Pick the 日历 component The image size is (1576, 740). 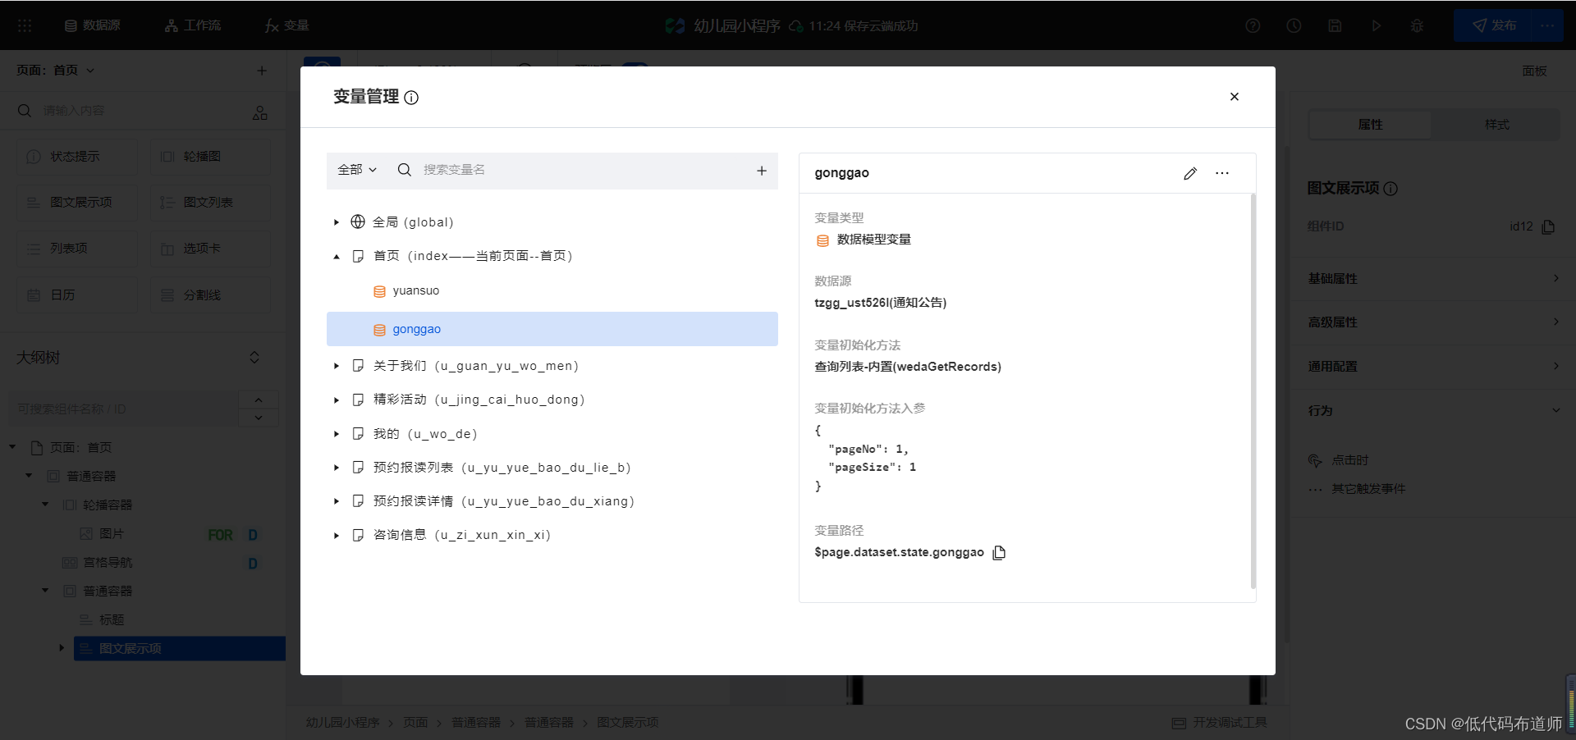click(77, 295)
